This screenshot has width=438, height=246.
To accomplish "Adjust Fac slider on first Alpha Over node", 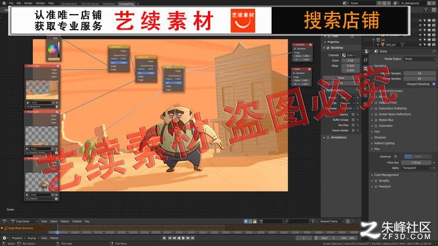I will [119, 63].
